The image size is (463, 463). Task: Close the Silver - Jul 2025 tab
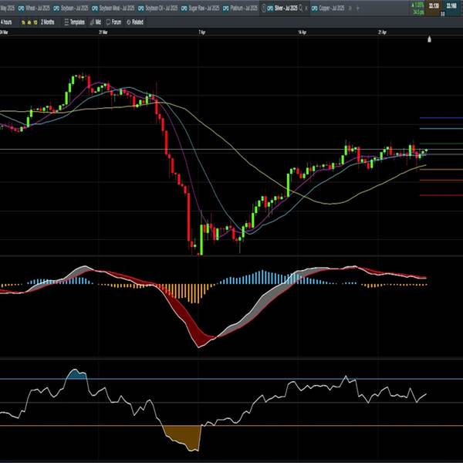click(x=306, y=8)
